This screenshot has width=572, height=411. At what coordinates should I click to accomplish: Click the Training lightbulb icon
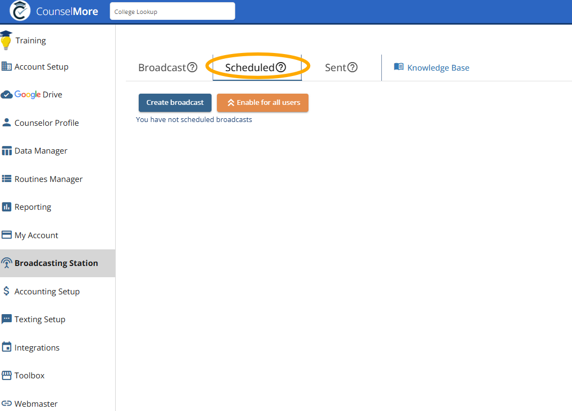(6, 40)
